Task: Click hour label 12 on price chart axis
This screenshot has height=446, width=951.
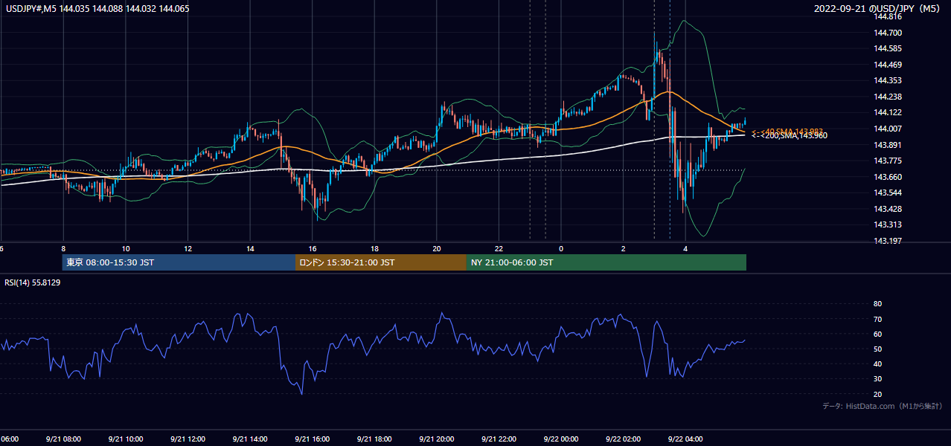Action: coord(188,248)
